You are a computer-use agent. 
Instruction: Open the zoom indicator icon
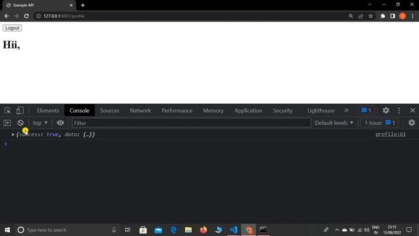pyautogui.click(x=351, y=16)
